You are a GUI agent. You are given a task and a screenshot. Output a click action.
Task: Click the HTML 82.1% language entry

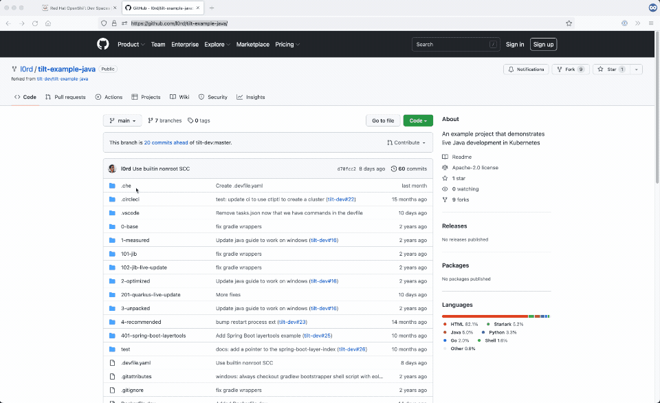pyautogui.click(x=461, y=324)
